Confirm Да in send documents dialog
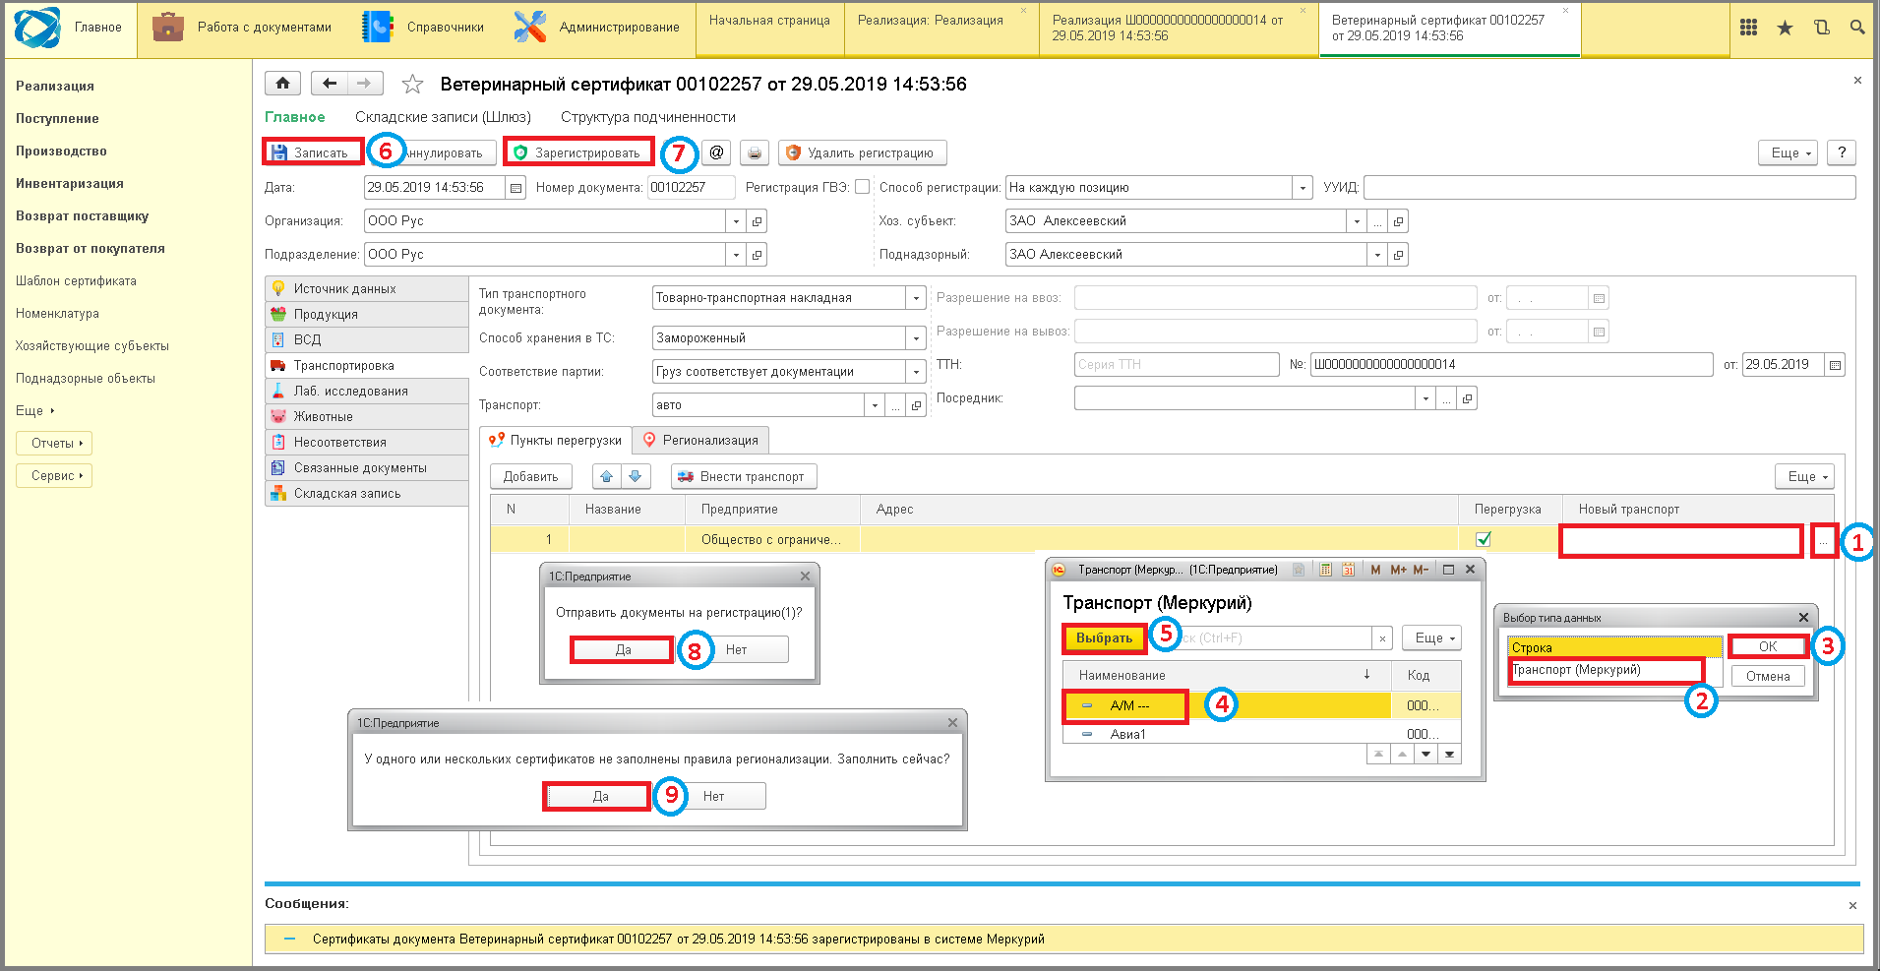1880x971 pixels. coord(623,650)
